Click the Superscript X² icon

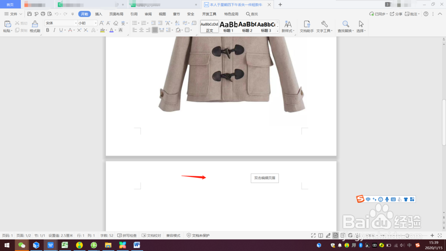[79, 30]
